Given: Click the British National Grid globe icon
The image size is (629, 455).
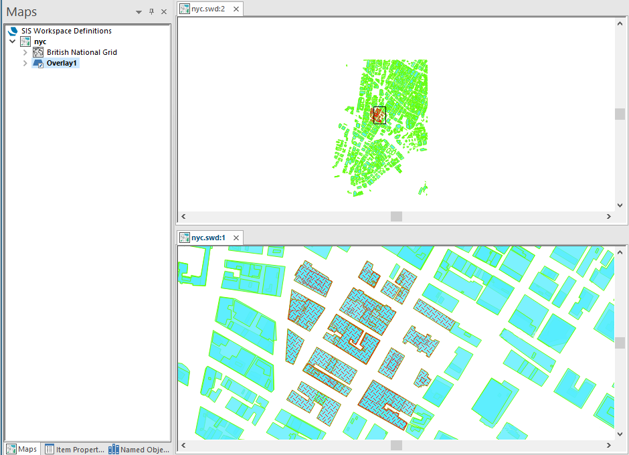Looking at the screenshot, I should pyautogui.click(x=38, y=52).
